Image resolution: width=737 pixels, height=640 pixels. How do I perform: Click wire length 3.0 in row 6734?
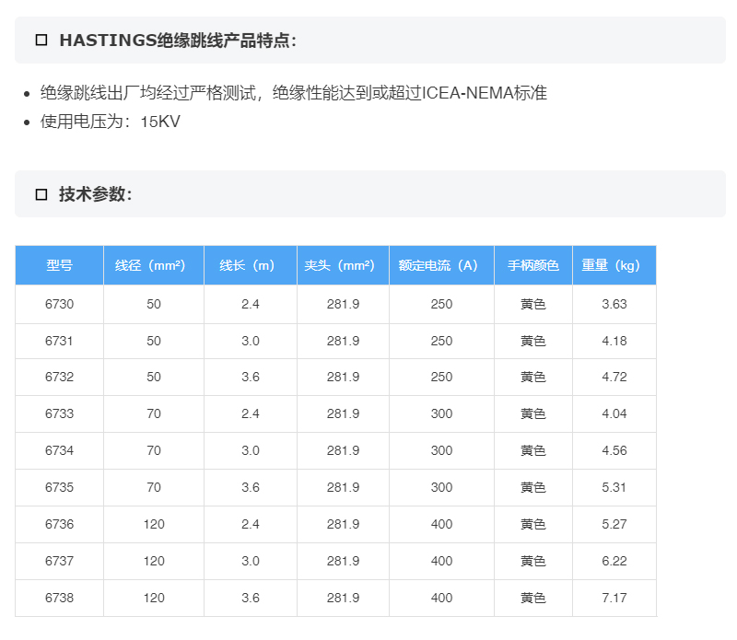251,450
